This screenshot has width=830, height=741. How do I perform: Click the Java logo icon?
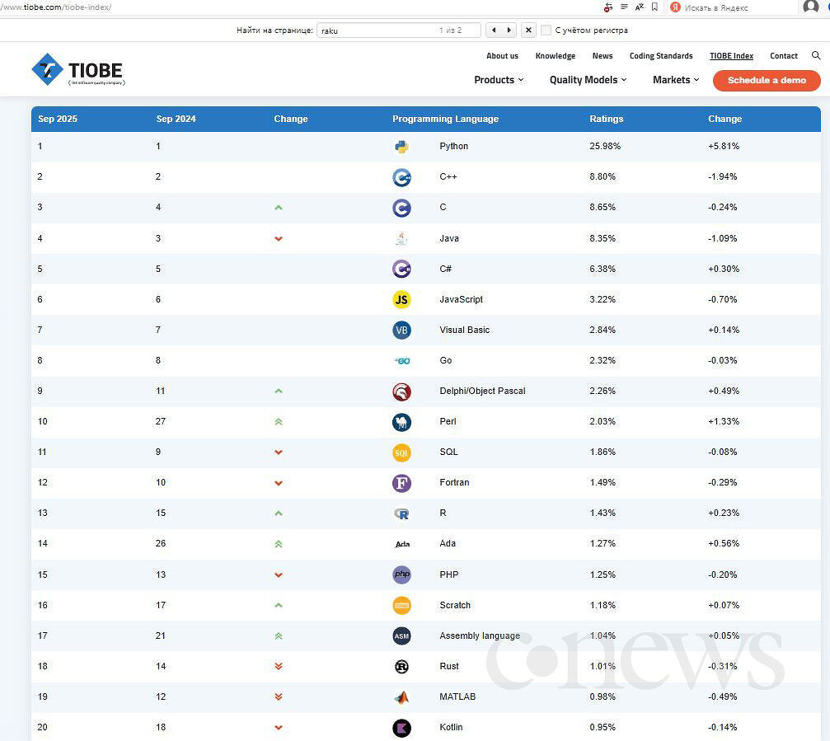pos(401,239)
